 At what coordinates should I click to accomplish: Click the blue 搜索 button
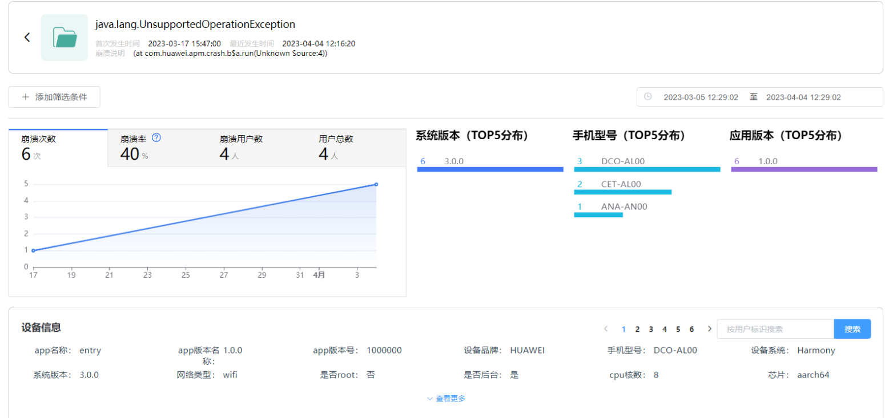[852, 329]
